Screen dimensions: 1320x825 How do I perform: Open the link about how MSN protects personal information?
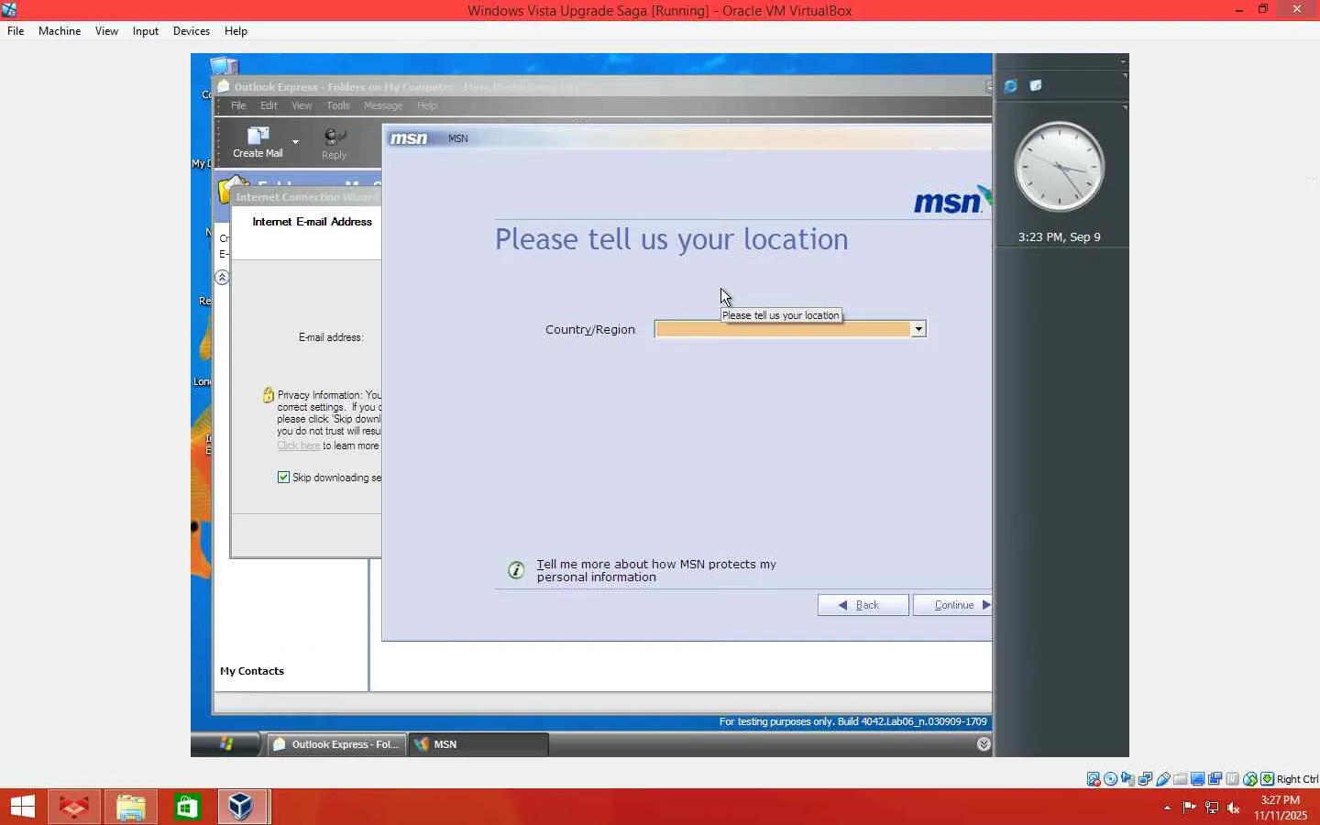pyautogui.click(x=656, y=570)
